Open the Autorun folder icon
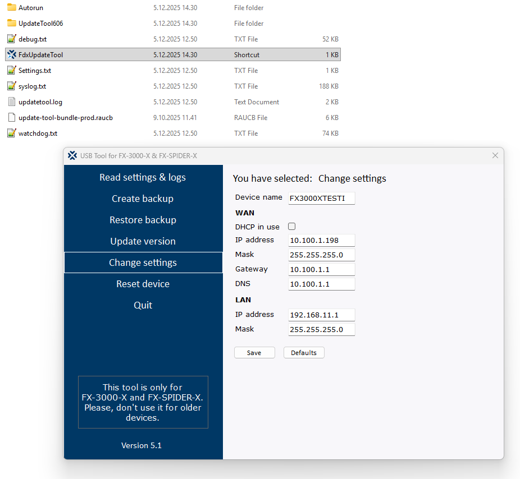This screenshot has height=479, width=520. coord(11,8)
